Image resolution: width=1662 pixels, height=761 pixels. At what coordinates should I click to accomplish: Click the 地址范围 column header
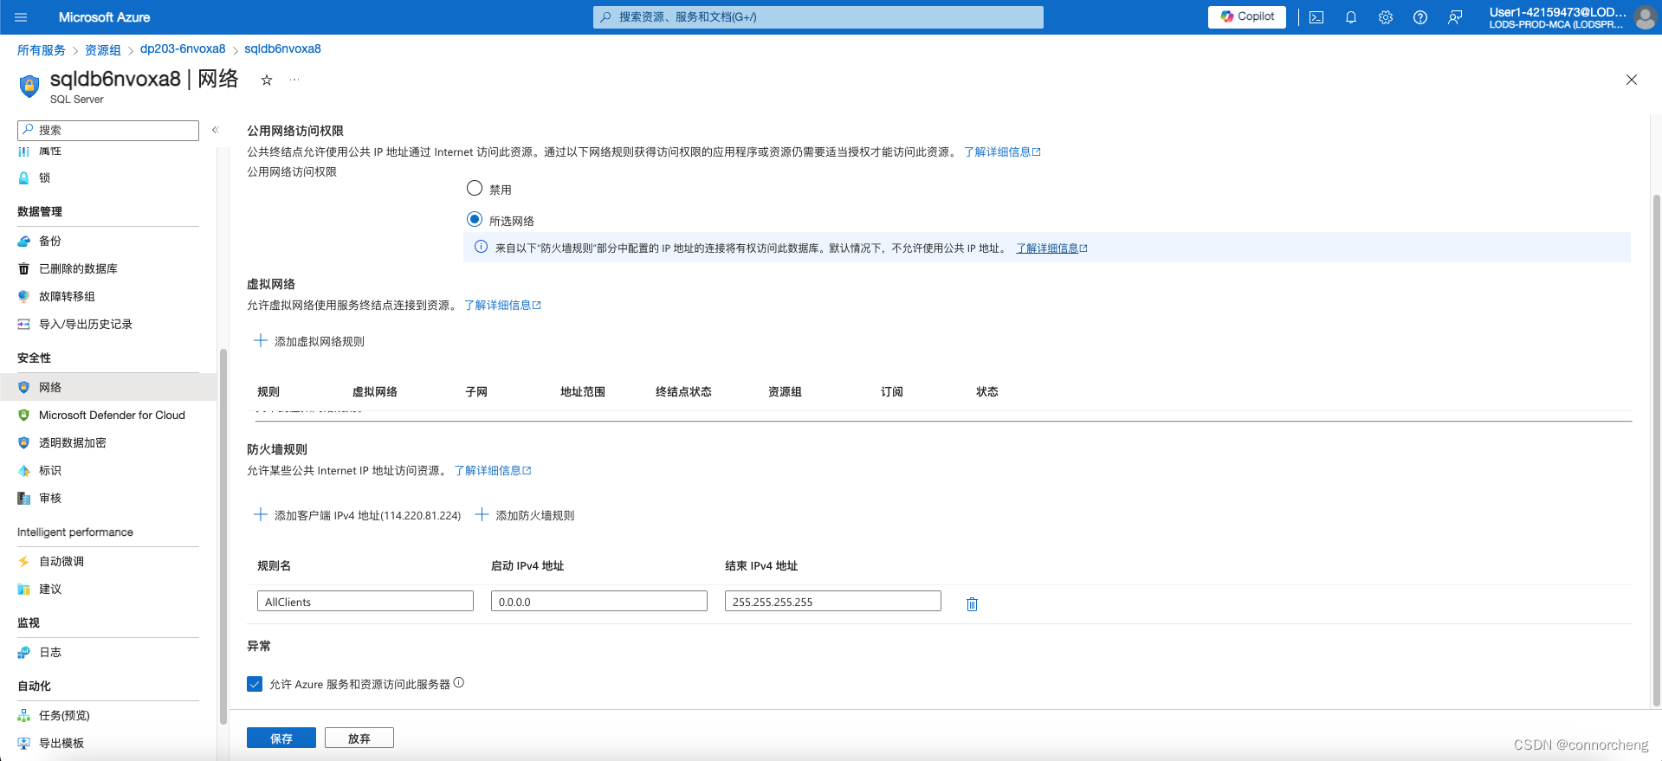[583, 391]
